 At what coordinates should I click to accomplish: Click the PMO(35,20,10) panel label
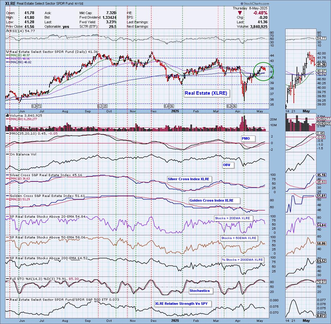click(31, 134)
